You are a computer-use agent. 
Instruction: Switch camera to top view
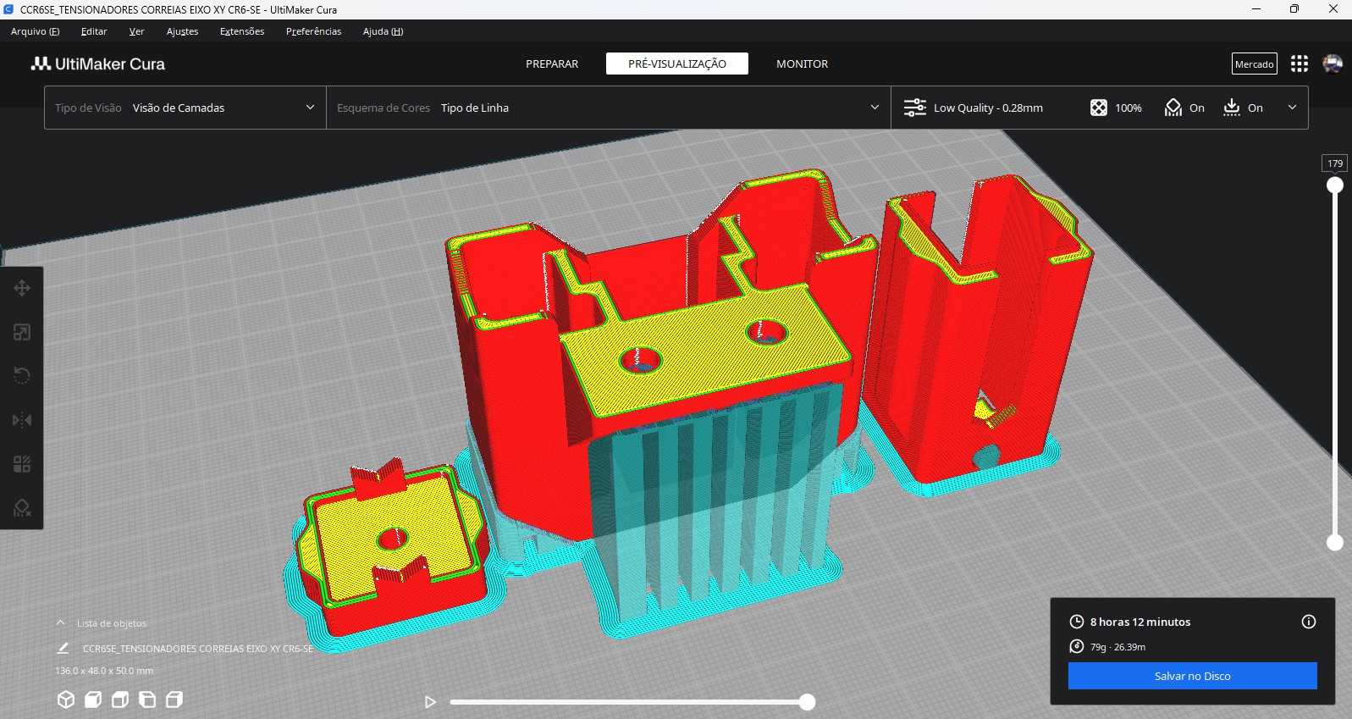[x=120, y=700]
